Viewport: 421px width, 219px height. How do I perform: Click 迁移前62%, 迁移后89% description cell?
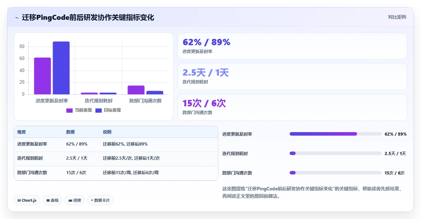point(125,144)
